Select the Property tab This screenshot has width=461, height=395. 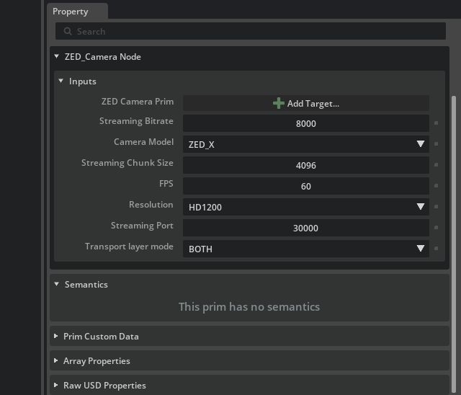(x=71, y=12)
